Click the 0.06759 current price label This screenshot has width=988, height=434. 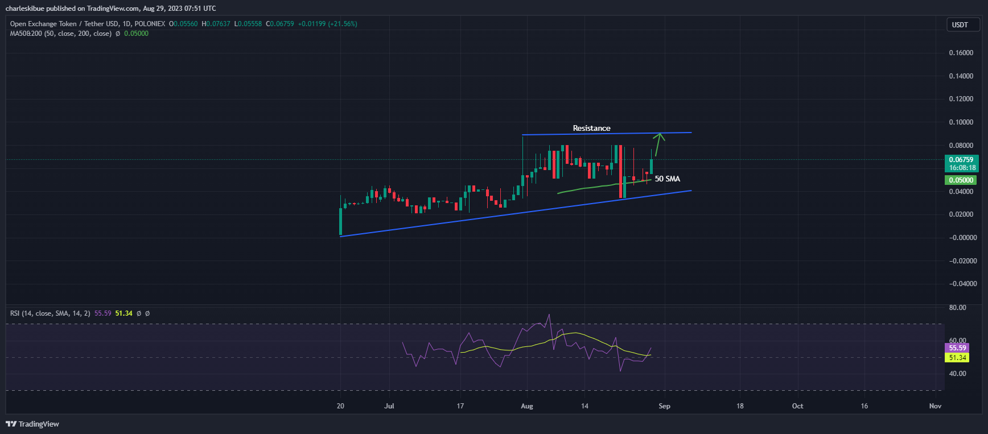961,160
